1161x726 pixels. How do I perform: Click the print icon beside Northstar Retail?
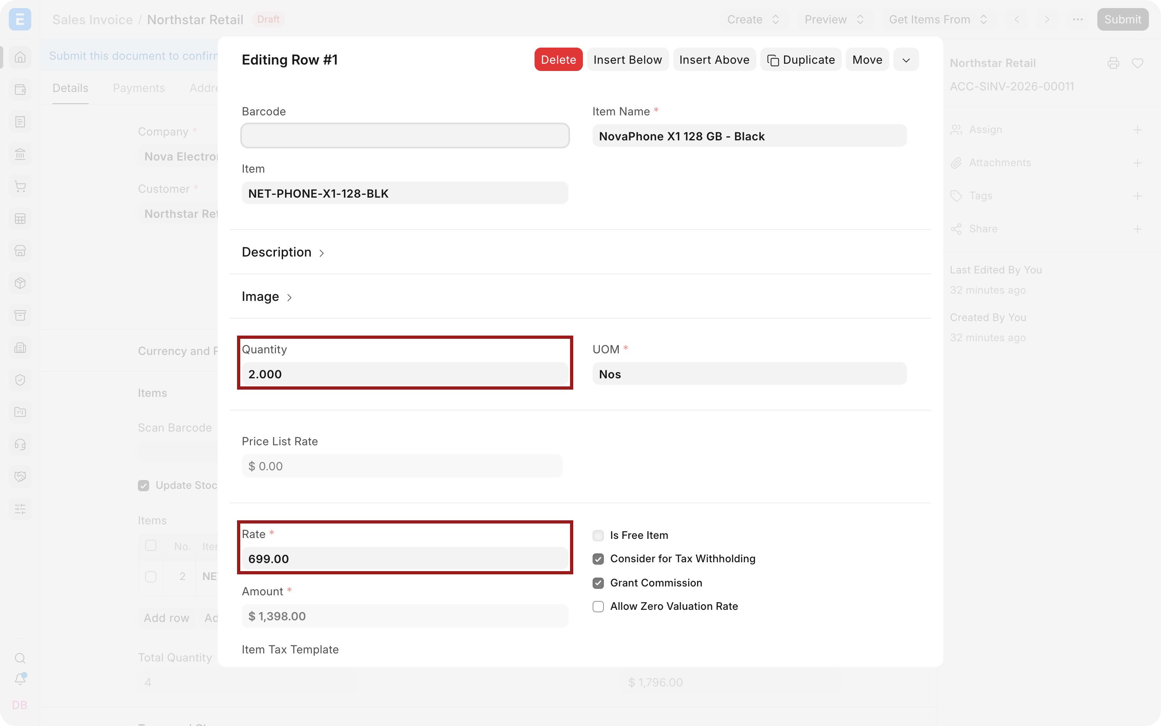click(x=1113, y=63)
